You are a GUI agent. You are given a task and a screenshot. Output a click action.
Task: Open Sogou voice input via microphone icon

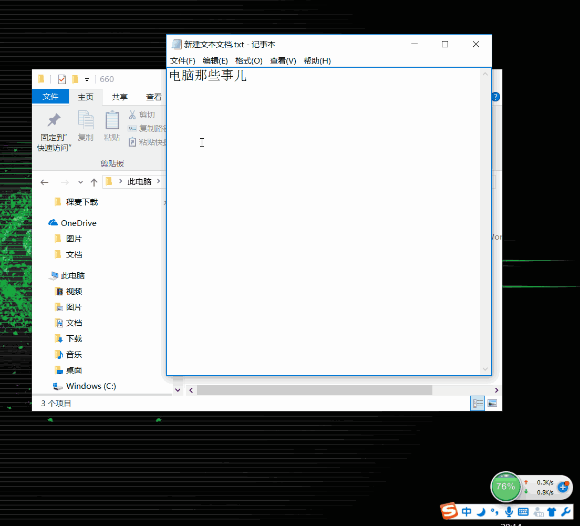509,511
